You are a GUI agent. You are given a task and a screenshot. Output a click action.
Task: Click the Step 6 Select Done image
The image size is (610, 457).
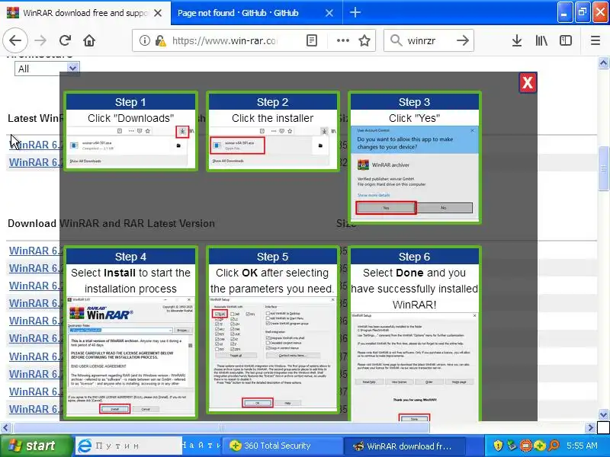(x=415, y=334)
